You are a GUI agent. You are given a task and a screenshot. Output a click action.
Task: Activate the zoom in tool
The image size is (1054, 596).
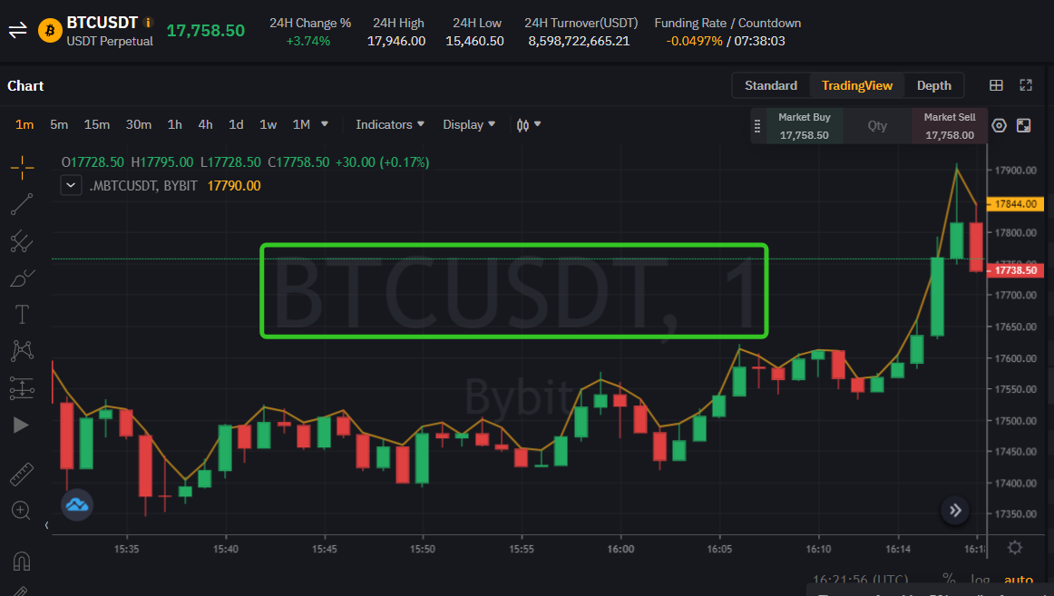[x=22, y=511]
